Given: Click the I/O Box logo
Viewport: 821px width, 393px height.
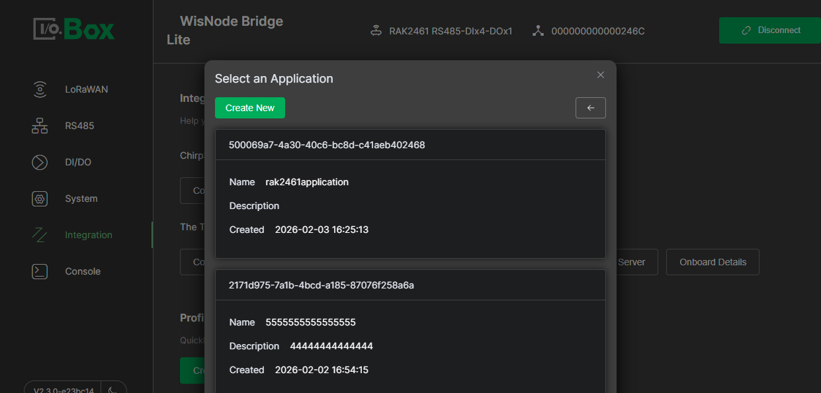Looking at the screenshot, I should [x=73, y=30].
